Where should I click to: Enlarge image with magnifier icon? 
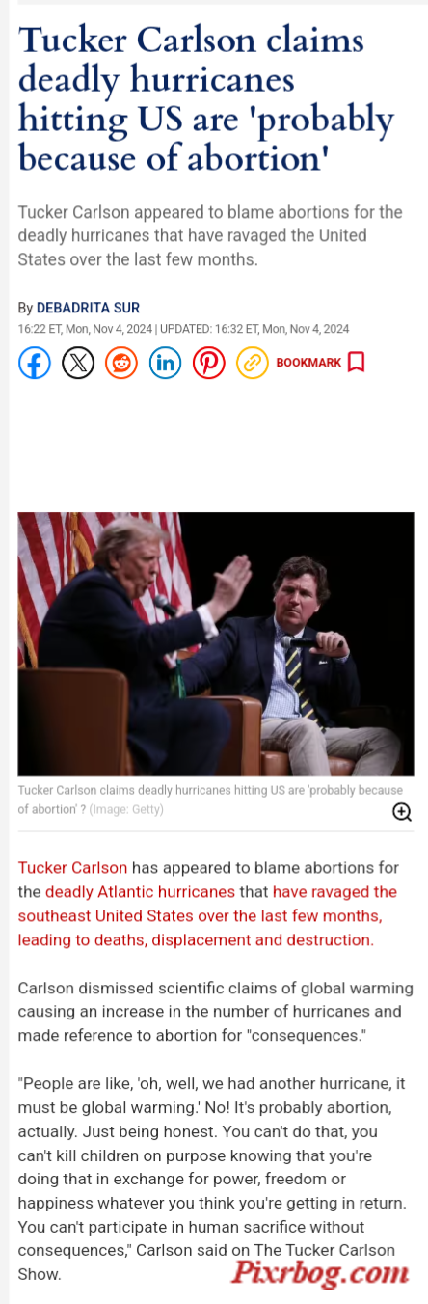[x=402, y=811]
